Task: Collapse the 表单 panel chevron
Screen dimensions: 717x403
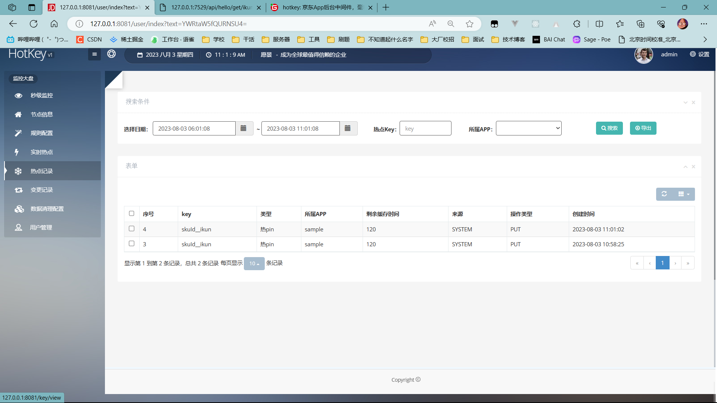Action: pyautogui.click(x=686, y=167)
